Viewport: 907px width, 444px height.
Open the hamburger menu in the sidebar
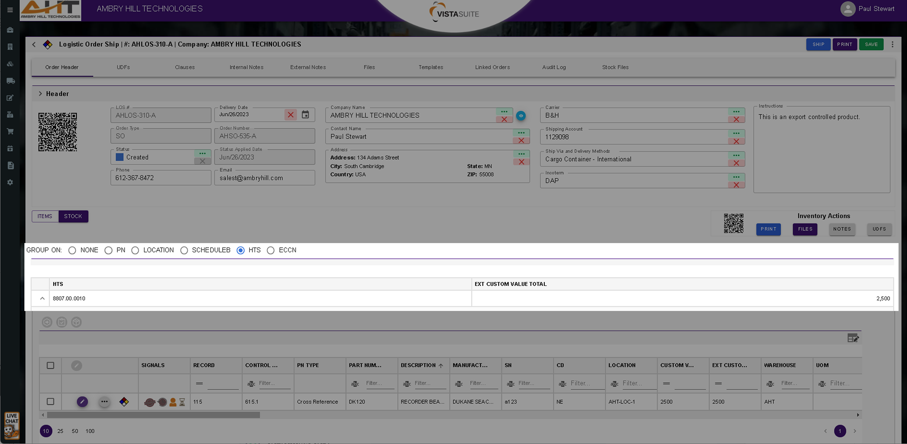coord(10,10)
